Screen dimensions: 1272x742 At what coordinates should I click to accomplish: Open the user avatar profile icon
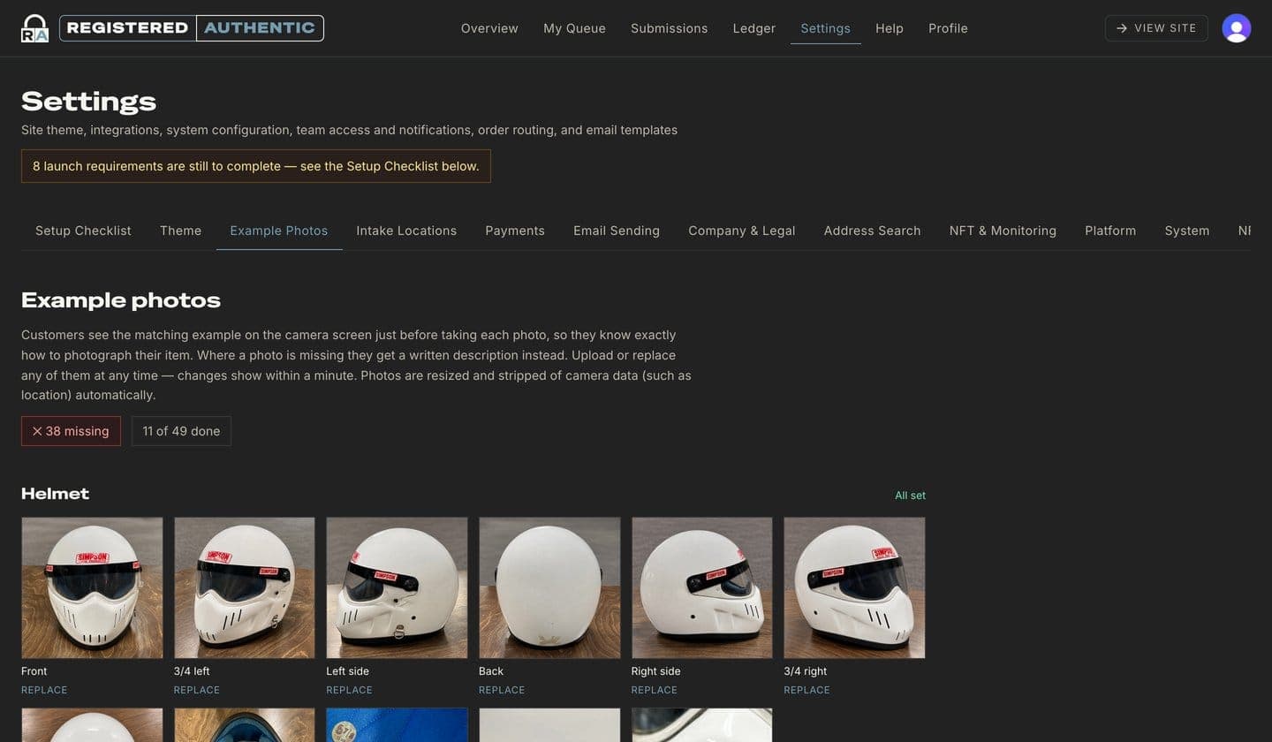[1237, 28]
